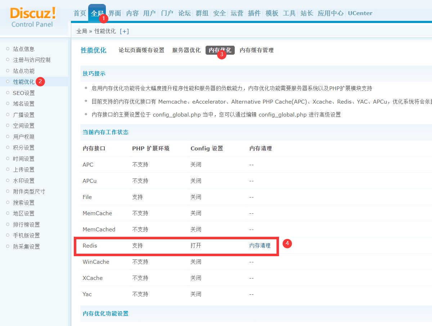Open 手机版设置 in the sidebar
The width and height of the screenshot is (432, 326).
click(26, 235)
